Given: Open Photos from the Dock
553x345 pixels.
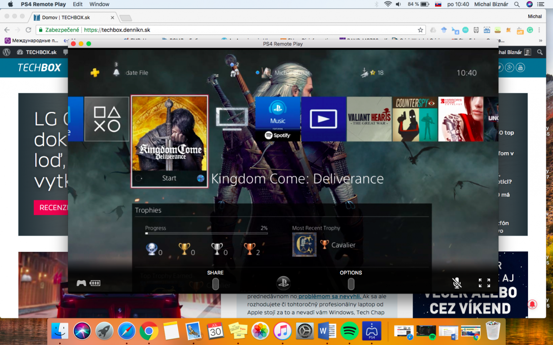Looking at the screenshot, I should [x=260, y=331].
